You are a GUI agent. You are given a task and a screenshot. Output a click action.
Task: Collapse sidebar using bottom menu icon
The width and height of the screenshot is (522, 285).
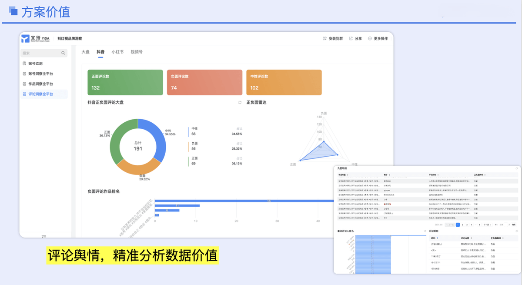[x=43, y=236]
